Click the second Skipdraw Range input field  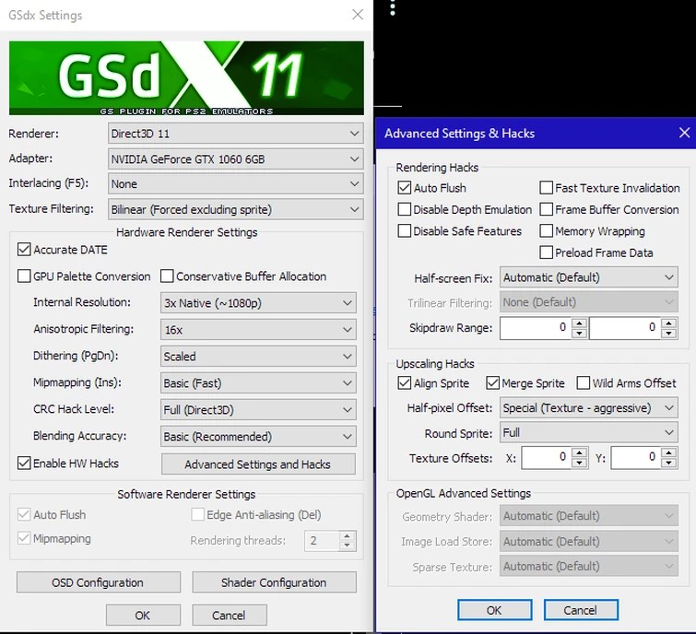pyautogui.click(x=624, y=328)
